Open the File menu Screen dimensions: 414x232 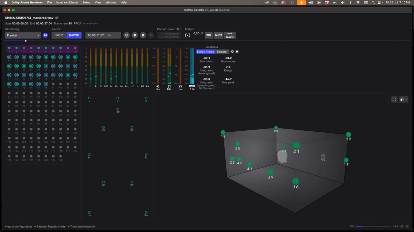(49, 2)
